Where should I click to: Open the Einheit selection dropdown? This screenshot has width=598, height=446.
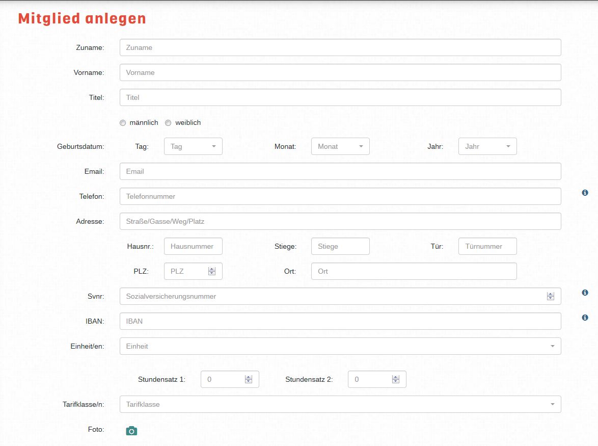340,346
